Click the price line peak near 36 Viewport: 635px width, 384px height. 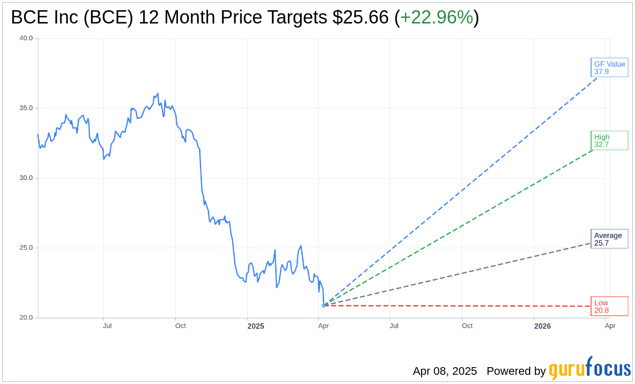[x=158, y=93]
